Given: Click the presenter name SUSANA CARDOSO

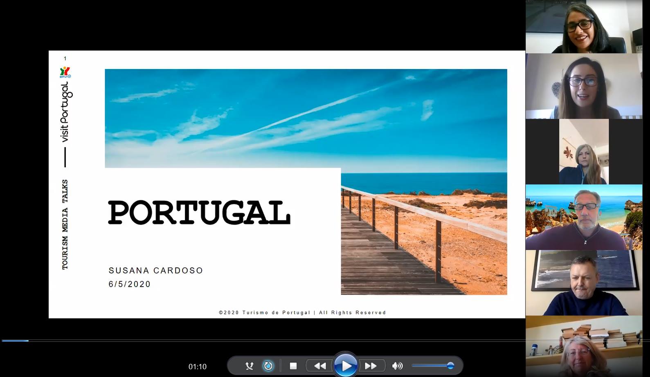Looking at the screenshot, I should [156, 270].
